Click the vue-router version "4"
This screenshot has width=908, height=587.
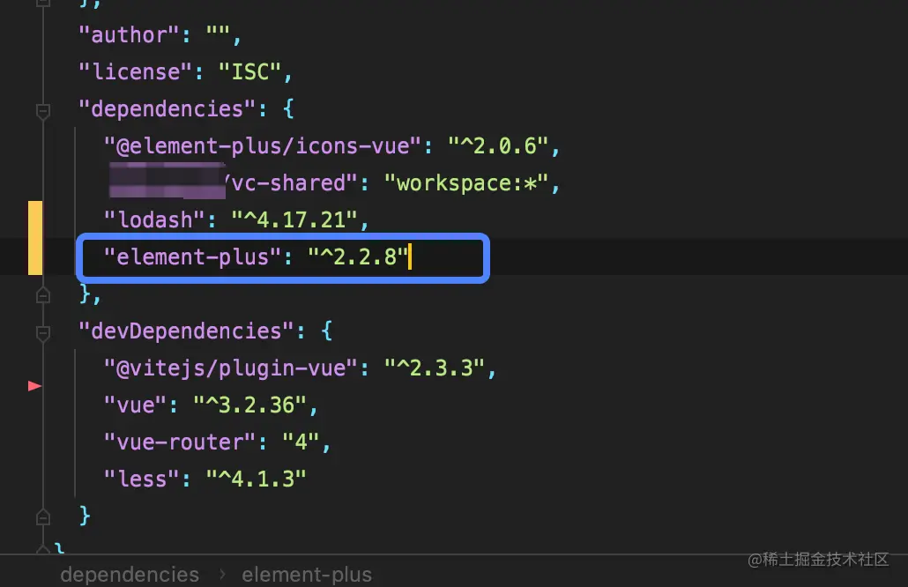(301, 442)
